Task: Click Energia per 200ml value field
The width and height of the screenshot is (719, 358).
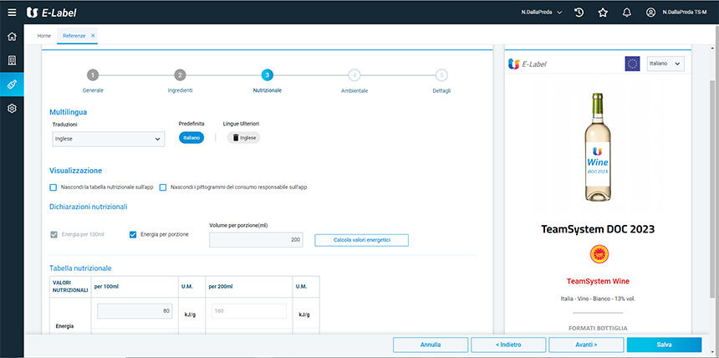Action: [x=249, y=310]
